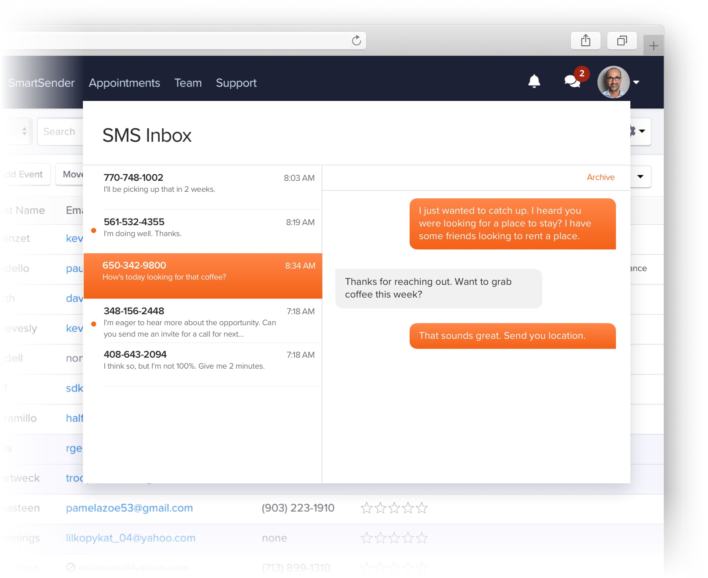
Task: Open the dropdown arrow beside Archive
Action: pyautogui.click(x=640, y=177)
